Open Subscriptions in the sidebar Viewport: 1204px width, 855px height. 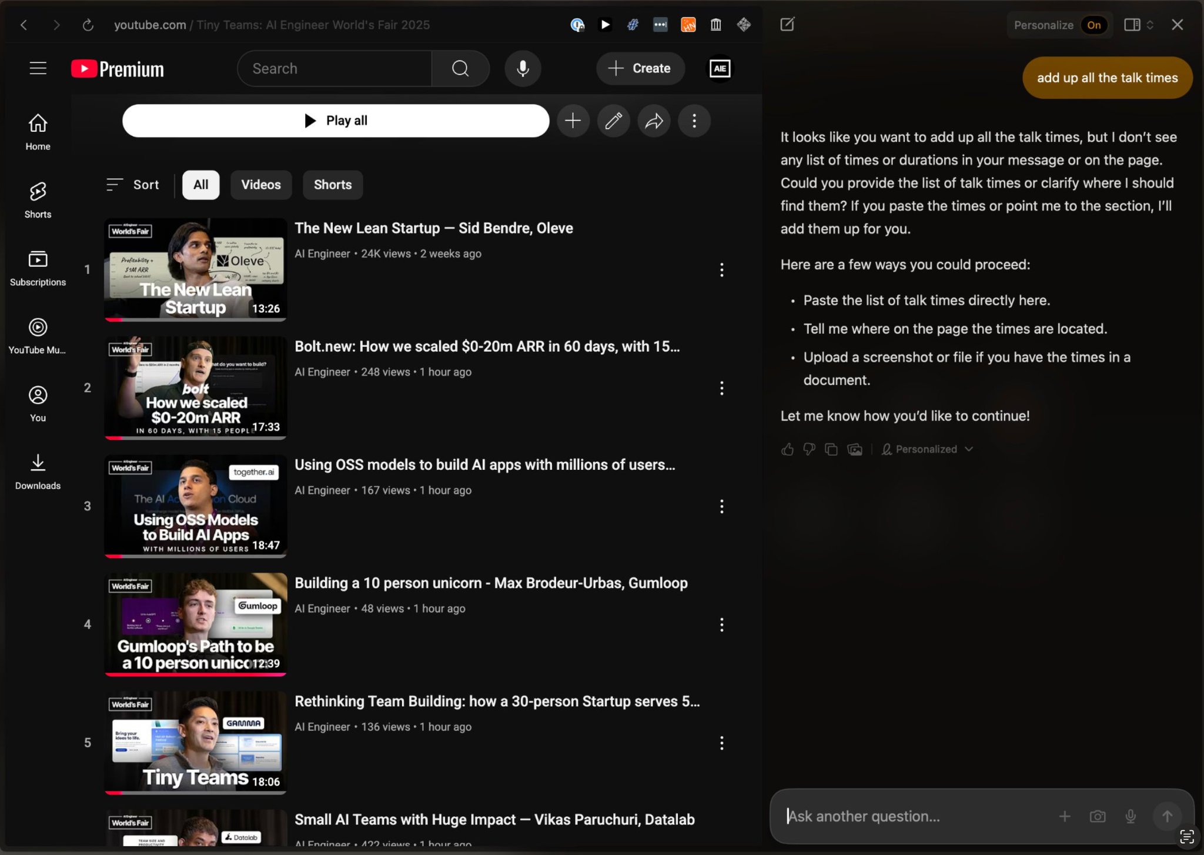[38, 268]
